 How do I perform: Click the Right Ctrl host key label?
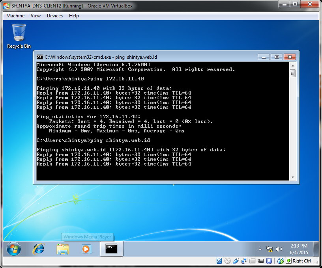[x=301, y=261]
